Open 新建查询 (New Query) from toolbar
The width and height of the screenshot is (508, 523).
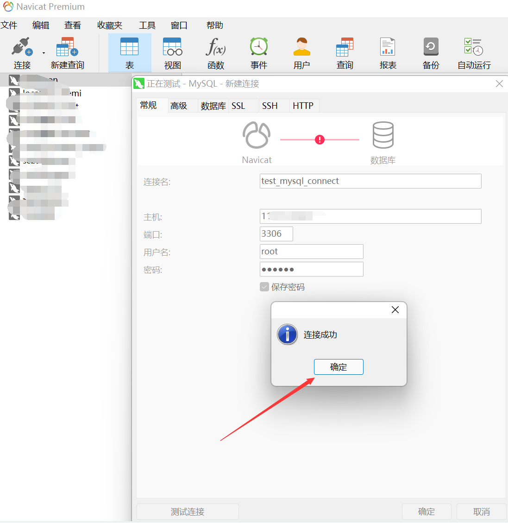pos(67,47)
